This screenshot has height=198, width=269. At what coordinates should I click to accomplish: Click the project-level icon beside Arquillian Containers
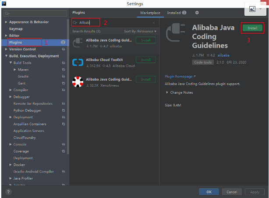coord(64,124)
